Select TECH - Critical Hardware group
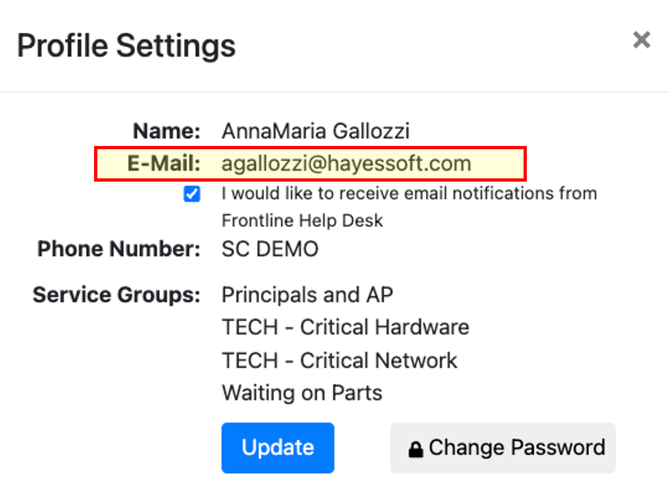The height and width of the screenshot is (493, 670). [345, 327]
